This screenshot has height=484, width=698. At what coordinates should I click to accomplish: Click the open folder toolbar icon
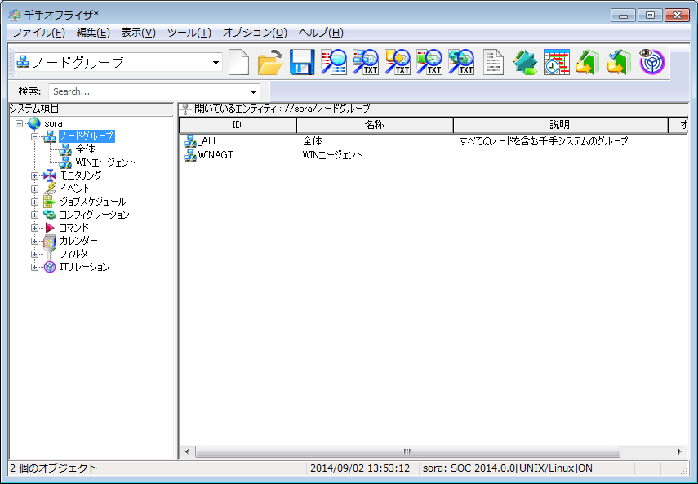(x=270, y=62)
